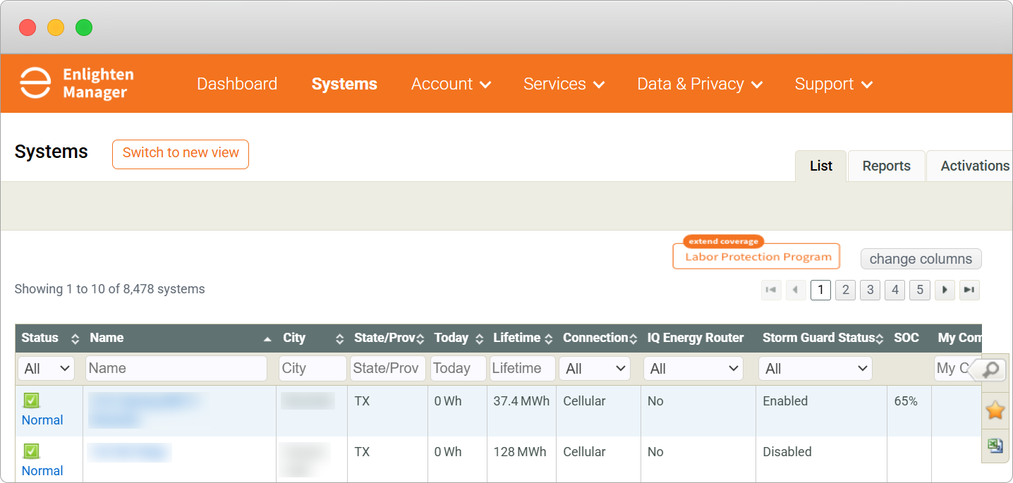Click Switch to new view button
The image size is (1013, 483).
[181, 154]
